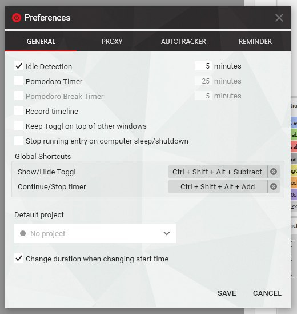The height and width of the screenshot is (314, 297).
Task: Click the Idle Detection label
Action: pos(49,67)
